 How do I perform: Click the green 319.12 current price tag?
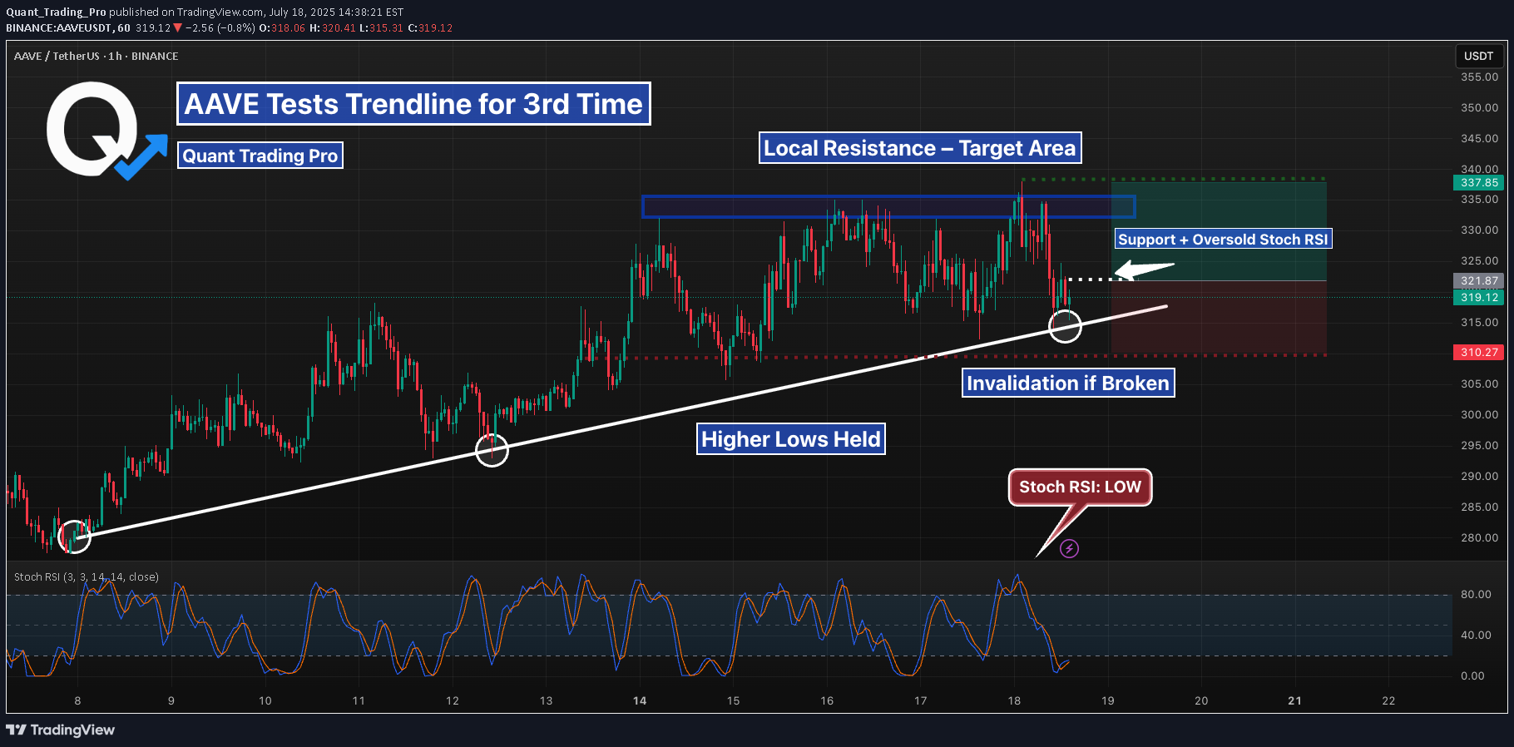[x=1479, y=297]
